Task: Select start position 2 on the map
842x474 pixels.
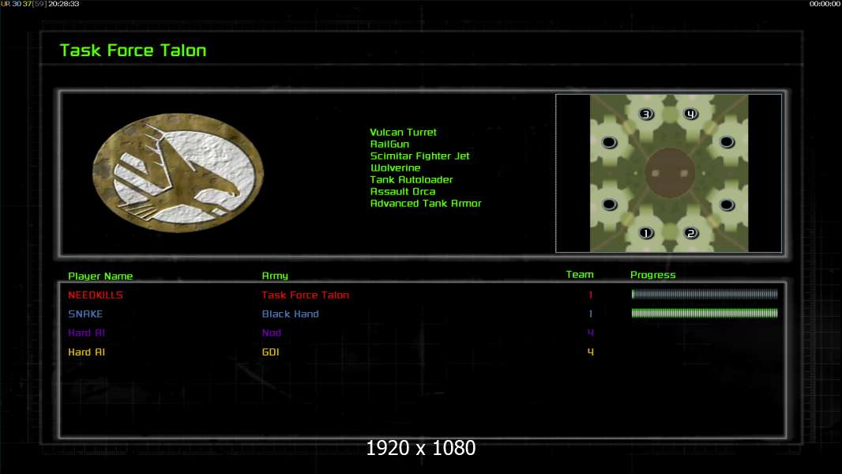Action: coord(690,233)
